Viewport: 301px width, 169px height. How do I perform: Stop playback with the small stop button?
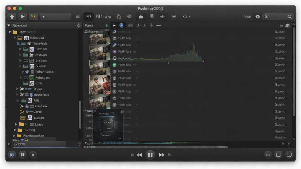pos(33,155)
